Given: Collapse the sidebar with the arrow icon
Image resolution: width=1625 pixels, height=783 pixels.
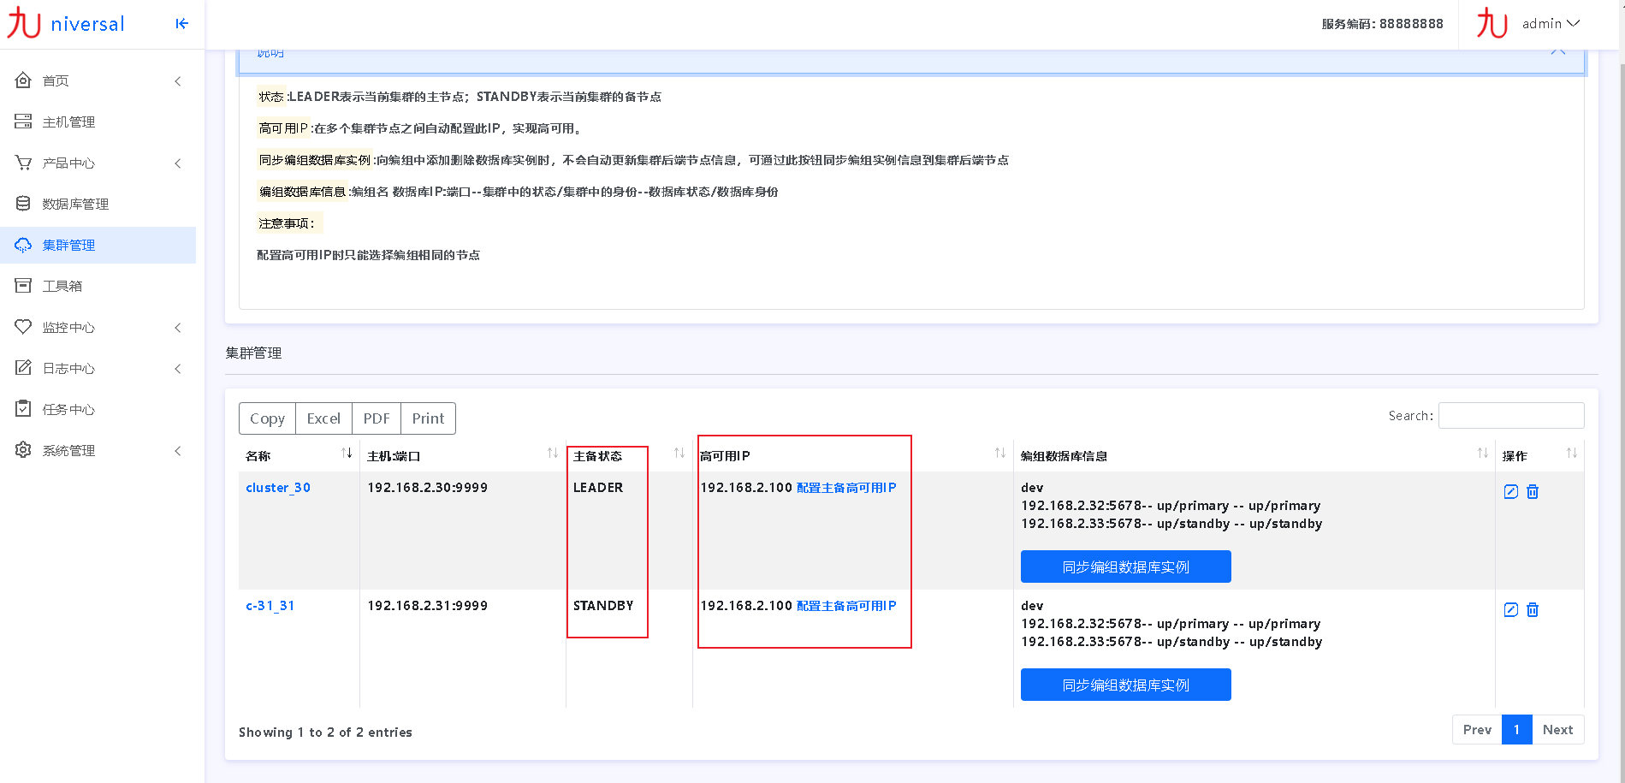Looking at the screenshot, I should click(181, 24).
